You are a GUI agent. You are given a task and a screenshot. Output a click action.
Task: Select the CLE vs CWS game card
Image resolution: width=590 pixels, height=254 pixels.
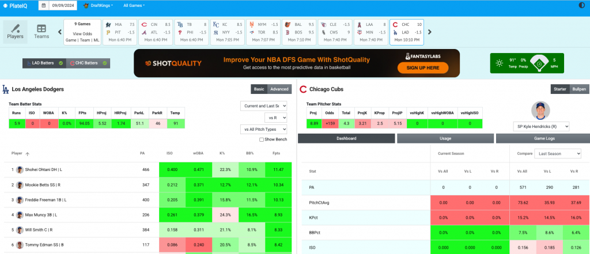pyautogui.click(x=335, y=32)
